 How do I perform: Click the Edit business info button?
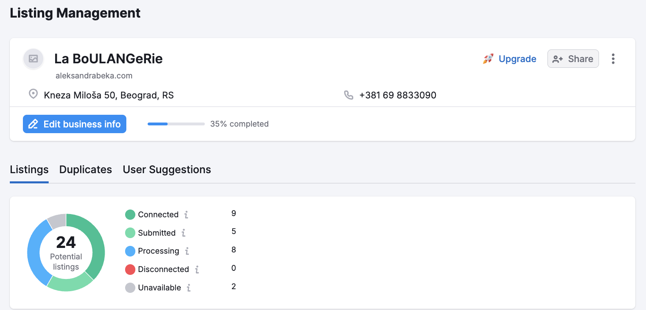[74, 124]
